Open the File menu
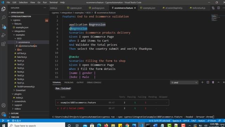The image size is (225, 127). pyautogui.click(x=8, y=2)
